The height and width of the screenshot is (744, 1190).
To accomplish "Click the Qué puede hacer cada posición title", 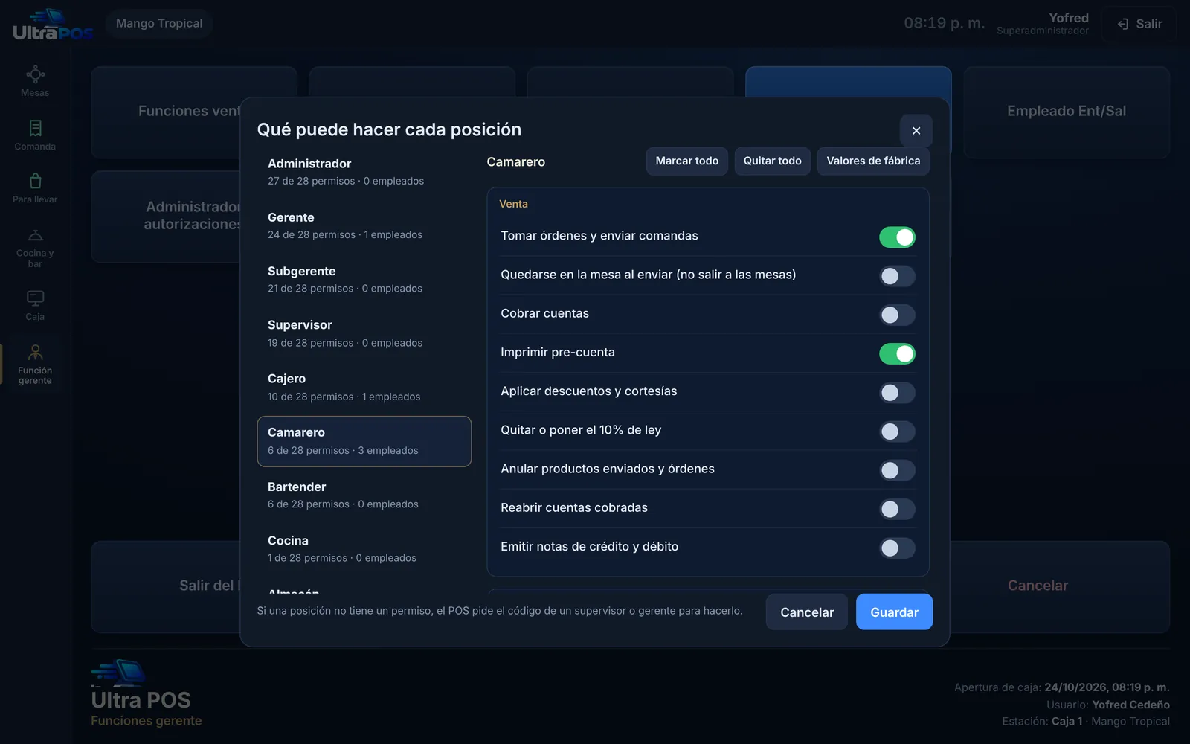I will pos(389,130).
